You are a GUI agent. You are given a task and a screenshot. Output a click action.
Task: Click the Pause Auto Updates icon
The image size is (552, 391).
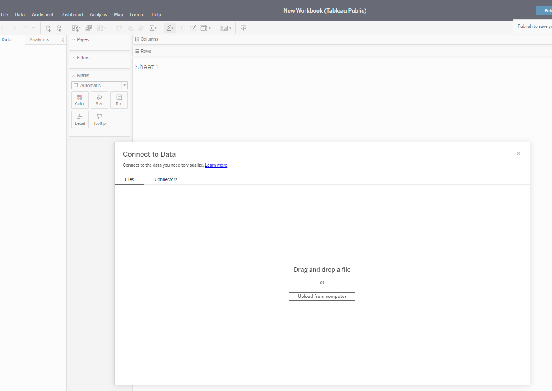(x=59, y=28)
